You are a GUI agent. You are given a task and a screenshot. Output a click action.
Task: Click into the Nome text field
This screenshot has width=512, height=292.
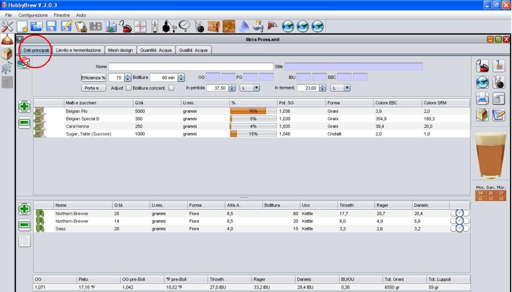click(190, 66)
